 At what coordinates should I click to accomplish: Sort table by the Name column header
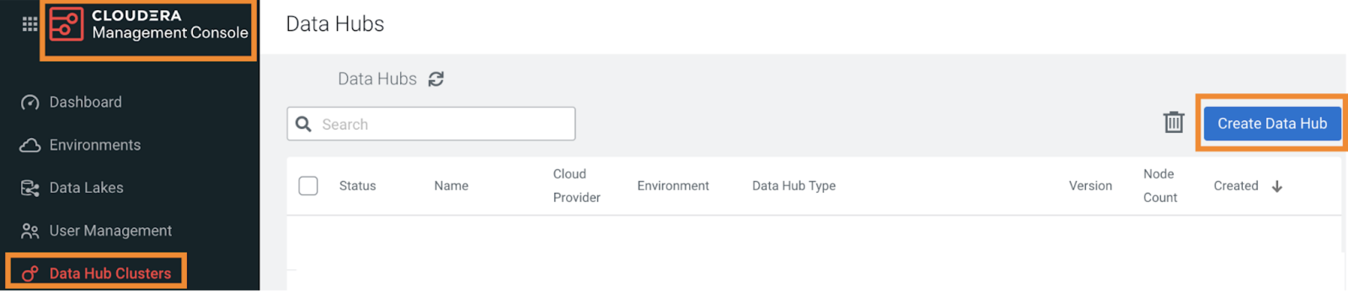point(452,186)
